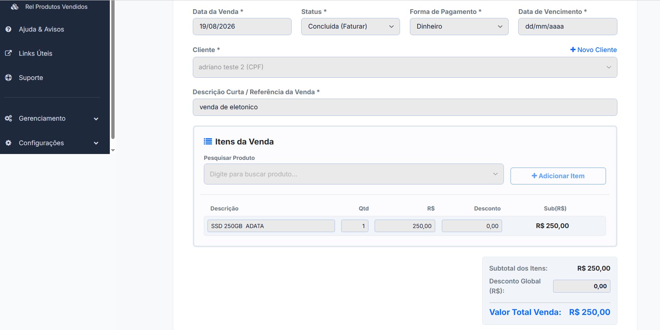This screenshot has width=660, height=330.
Task: Click the Data de Vencimento date field
Action: click(x=567, y=26)
